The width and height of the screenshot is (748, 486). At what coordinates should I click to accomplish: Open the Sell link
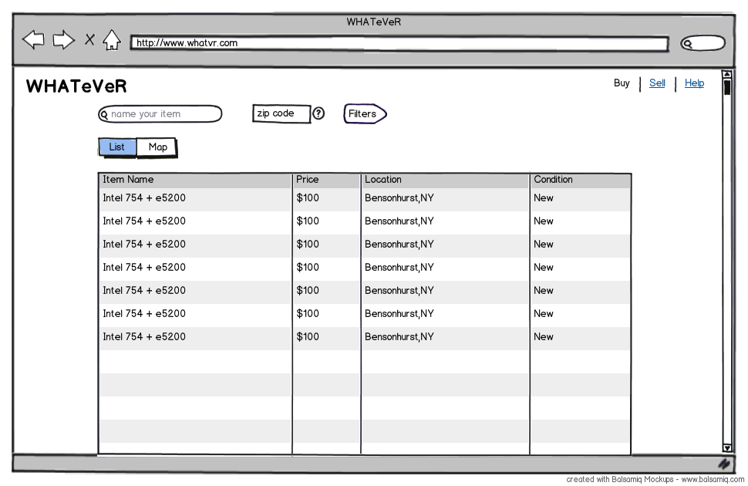(x=657, y=83)
